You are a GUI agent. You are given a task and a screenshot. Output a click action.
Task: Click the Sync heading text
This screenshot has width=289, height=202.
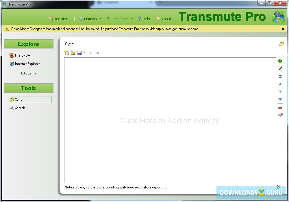click(69, 44)
